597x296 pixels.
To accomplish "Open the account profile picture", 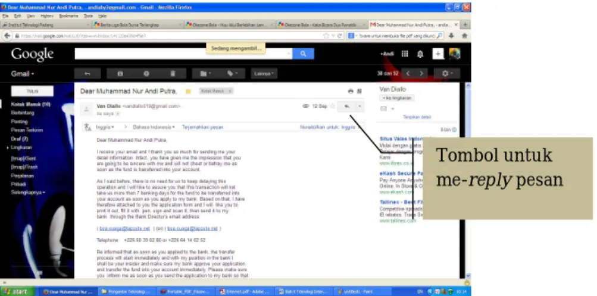I will 455,54.
